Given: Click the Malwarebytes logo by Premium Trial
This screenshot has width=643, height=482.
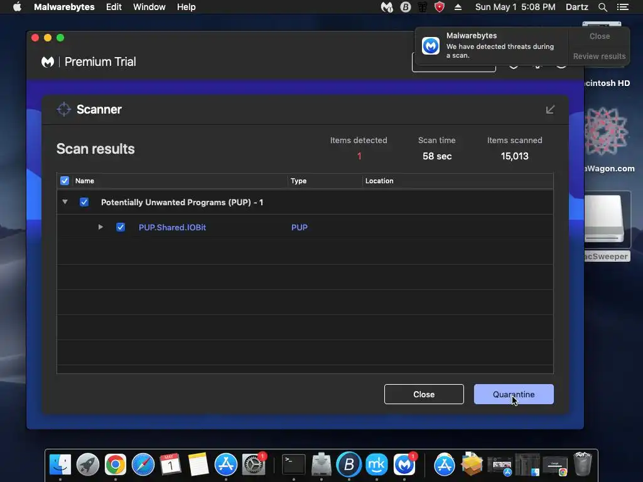Looking at the screenshot, I should tap(48, 62).
